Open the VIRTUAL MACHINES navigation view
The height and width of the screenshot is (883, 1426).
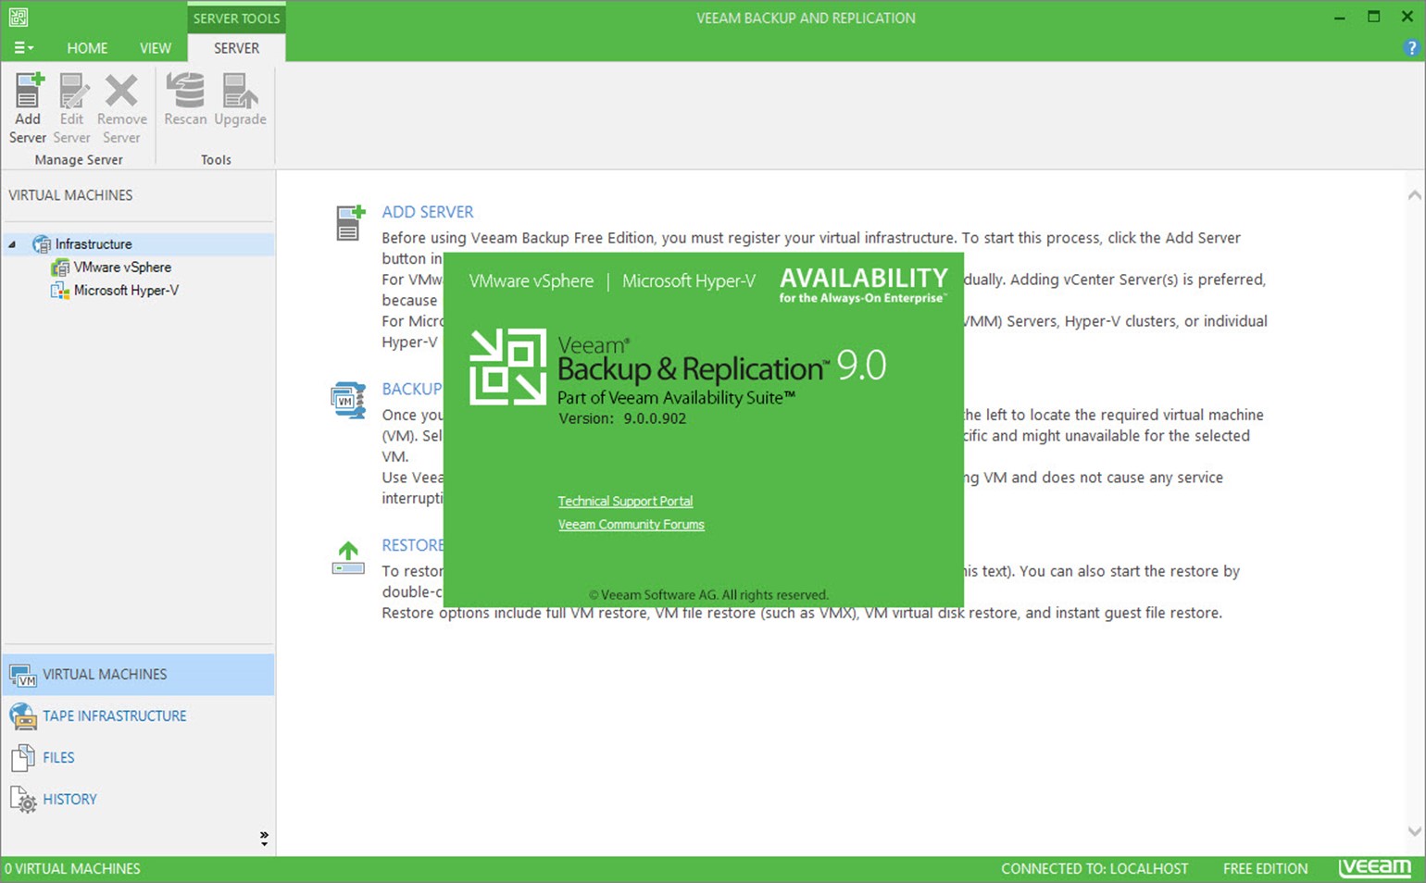[x=139, y=675]
